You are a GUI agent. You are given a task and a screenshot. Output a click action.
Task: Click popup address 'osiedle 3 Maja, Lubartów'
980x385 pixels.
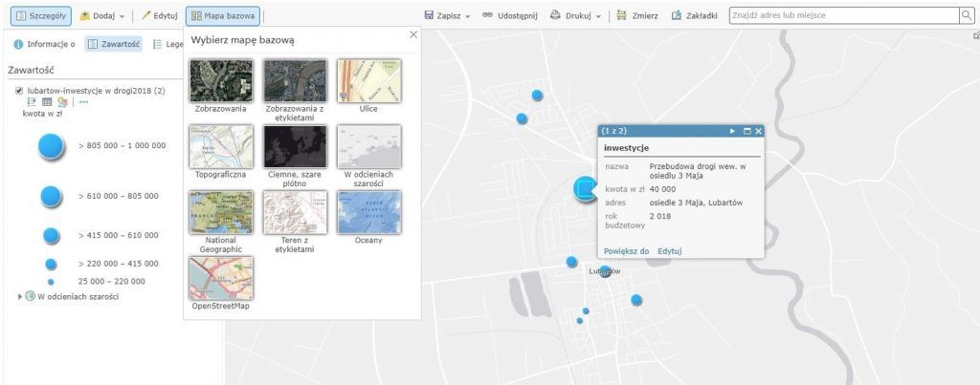[x=697, y=203]
